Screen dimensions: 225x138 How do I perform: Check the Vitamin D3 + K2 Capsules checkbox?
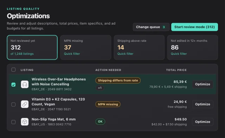(x=13, y=104)
